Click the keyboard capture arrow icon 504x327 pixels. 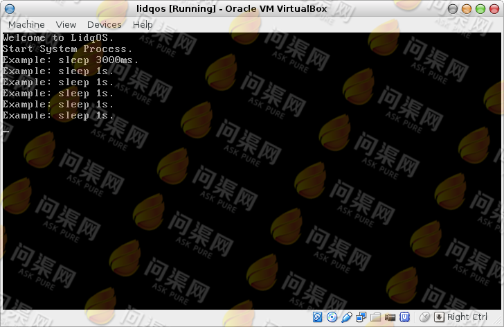(439, 317)
